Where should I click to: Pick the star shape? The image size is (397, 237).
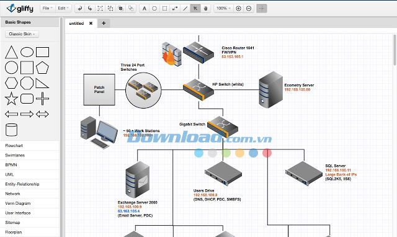tap(11, 99)
